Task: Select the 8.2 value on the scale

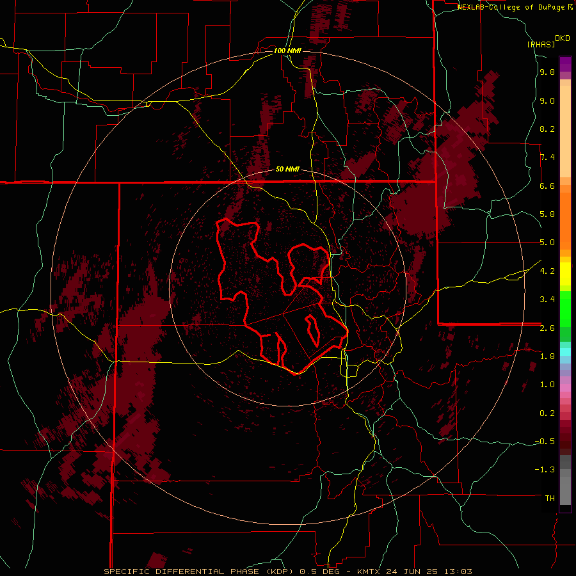Action: [x=547, y=129]
